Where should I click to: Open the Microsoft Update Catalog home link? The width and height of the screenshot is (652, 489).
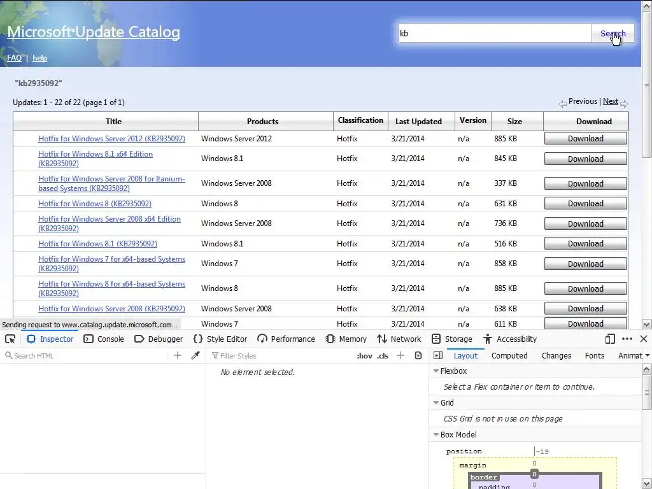(x=94, y=32)
